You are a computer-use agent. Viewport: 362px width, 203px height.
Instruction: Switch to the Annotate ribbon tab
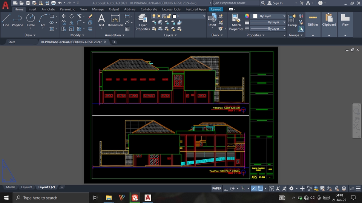point(48,9)
